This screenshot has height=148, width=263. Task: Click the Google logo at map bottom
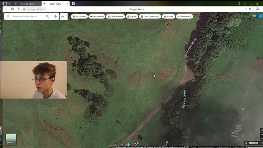[x=135, y=143]
